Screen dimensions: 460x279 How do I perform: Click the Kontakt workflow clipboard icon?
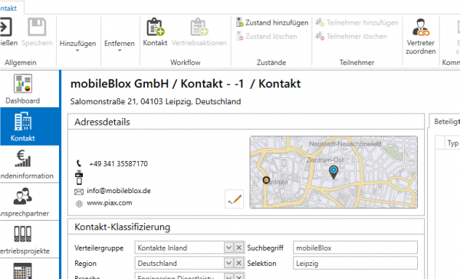coord(155,27)
